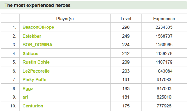Click the Eggz player link
The height and width of the screenshot is (111, 188).
coord(28,89)
